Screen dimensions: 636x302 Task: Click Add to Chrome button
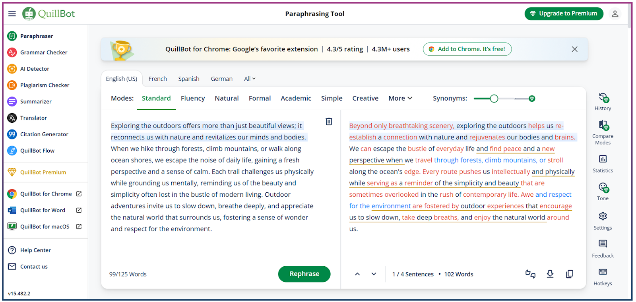tap(467, 49)
